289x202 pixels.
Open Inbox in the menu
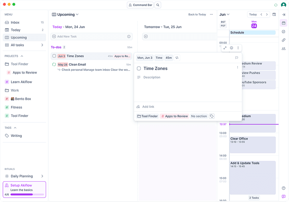[24, 22]
